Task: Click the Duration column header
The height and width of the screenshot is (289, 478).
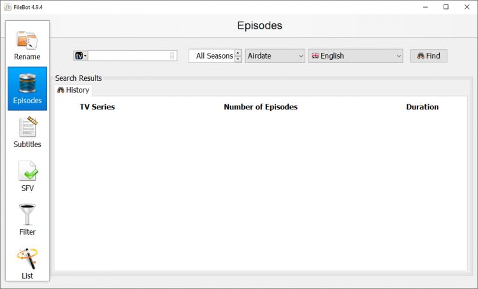Action: [422, 107]
